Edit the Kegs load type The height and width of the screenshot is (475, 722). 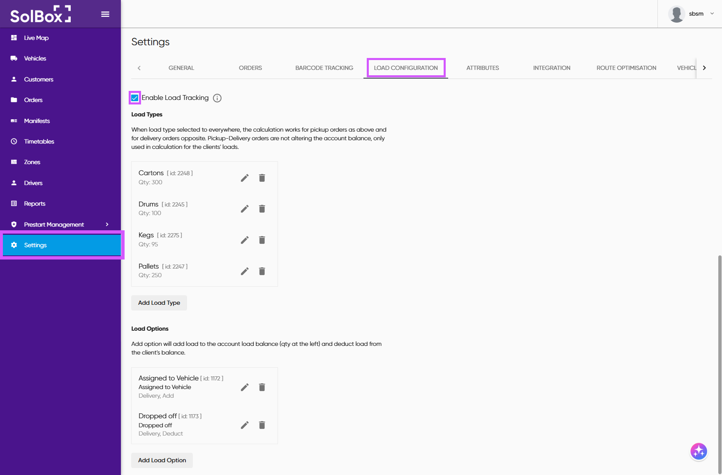click(x=245, y=240)
